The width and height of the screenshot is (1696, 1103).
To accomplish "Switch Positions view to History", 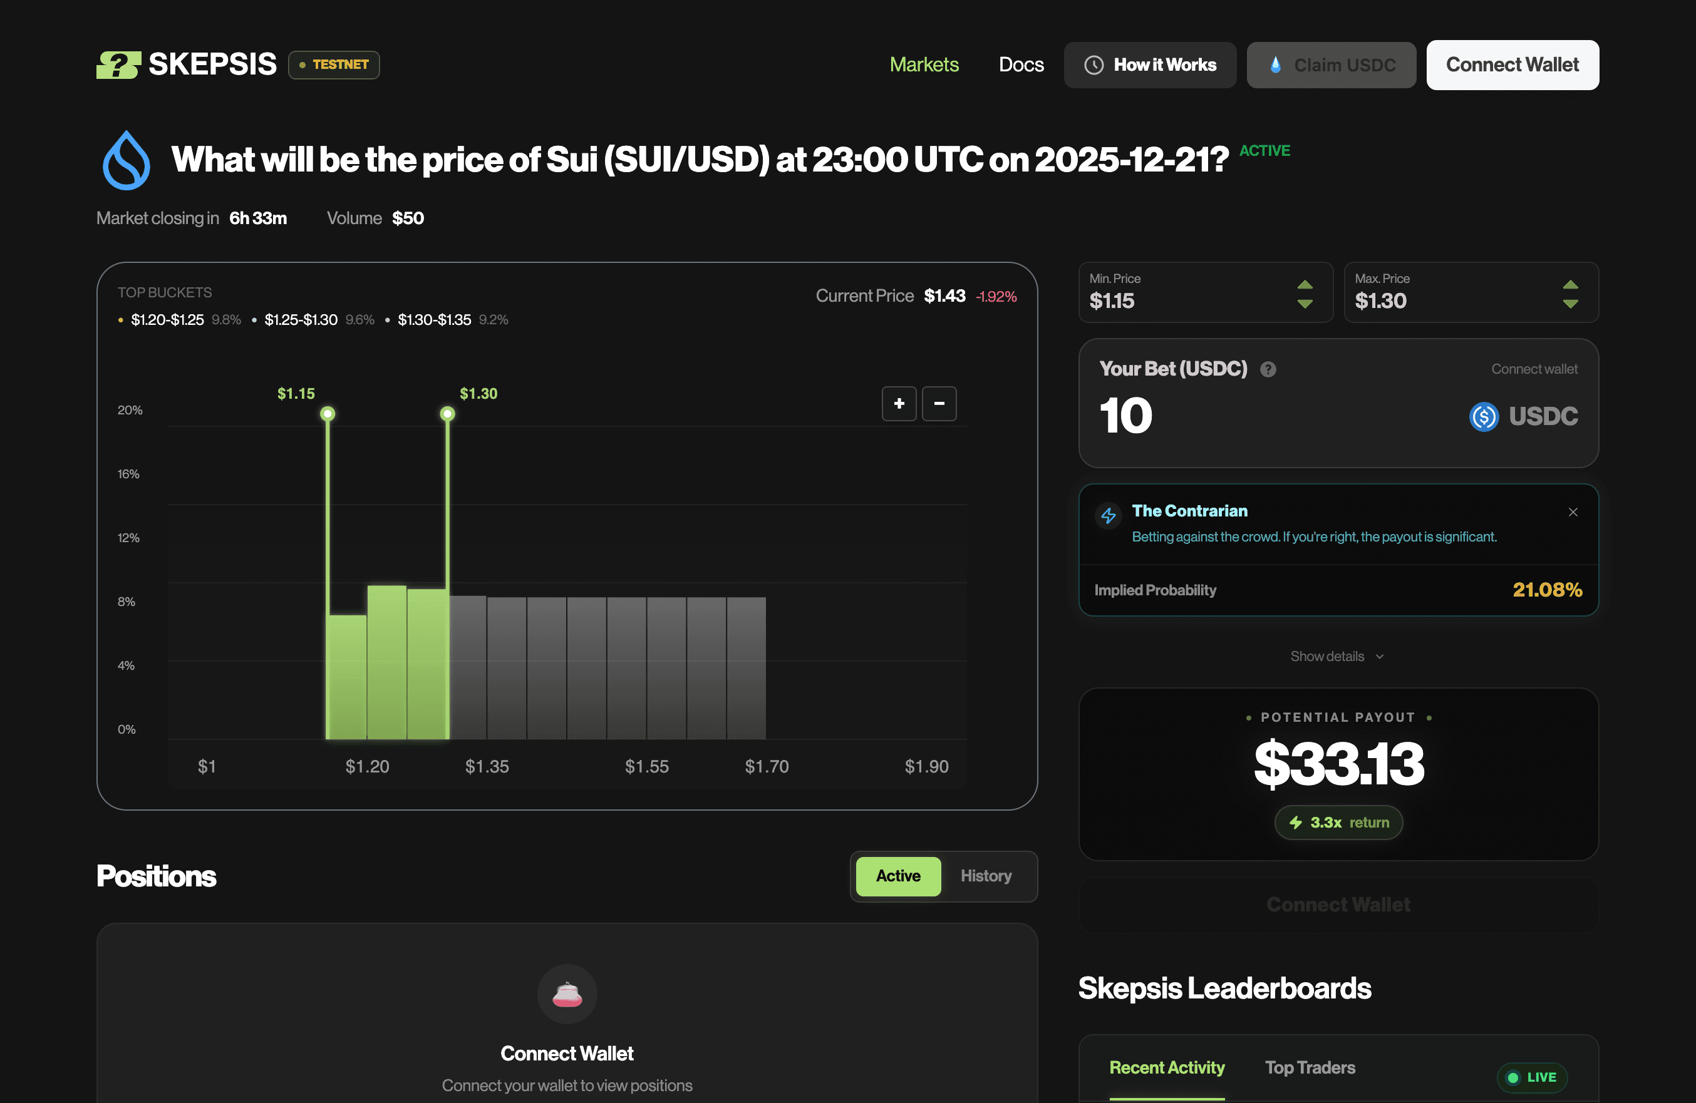I will pyautogui.click(x=986, y=876).
